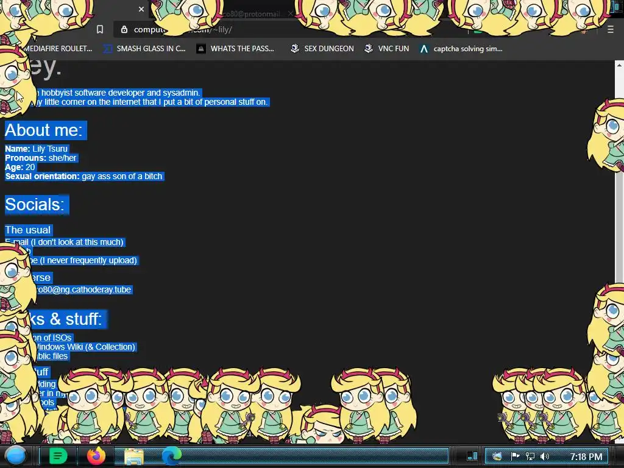Open the collection of ISOs link
This screenshot has height=468, width=624.
52,338
